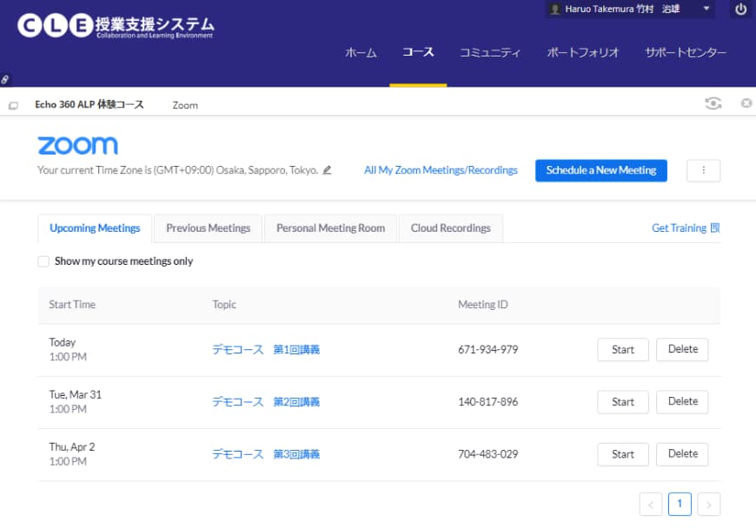The width and height of the screenshot is (756, 528).
Task: Click the user avatar icon beside Haruo Takemura
Action: tap(555, 10)
